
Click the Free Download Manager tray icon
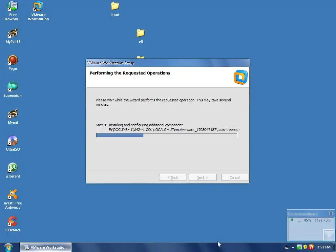point(299,247)
